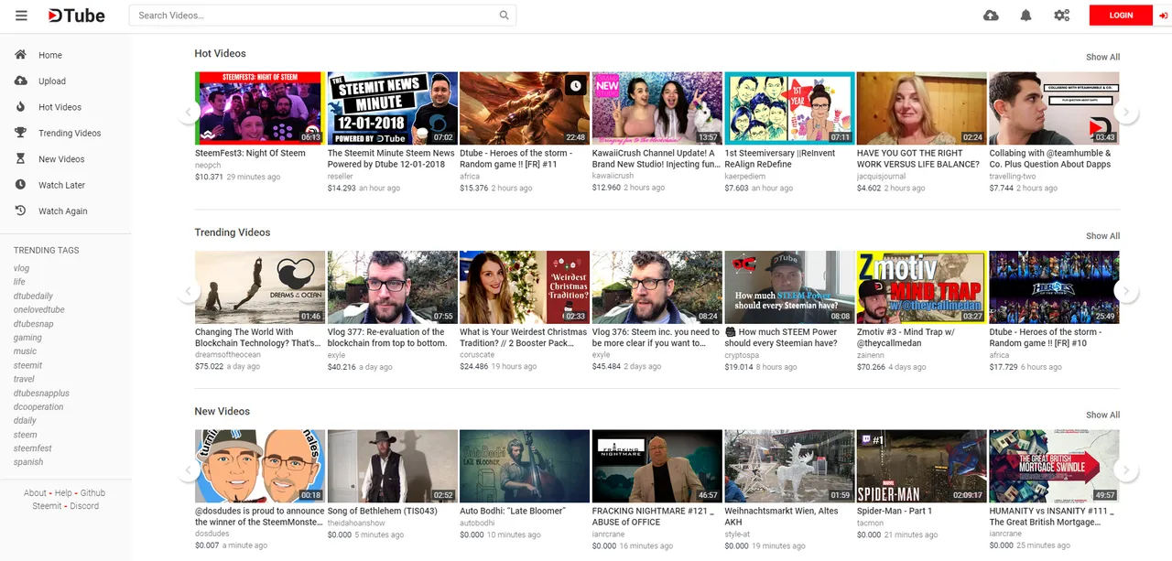This screenshot has height=561, width=1172.
Task: Click the New Videos hourglass icon
Action: point(21,158)
